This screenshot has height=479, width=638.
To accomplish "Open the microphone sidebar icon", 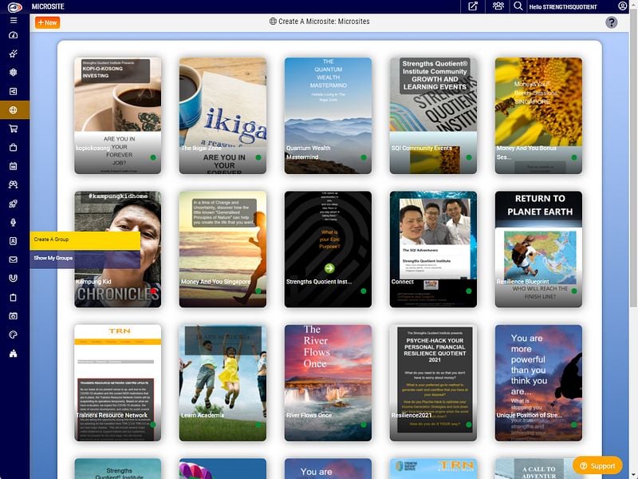I will tap(14, 223).
